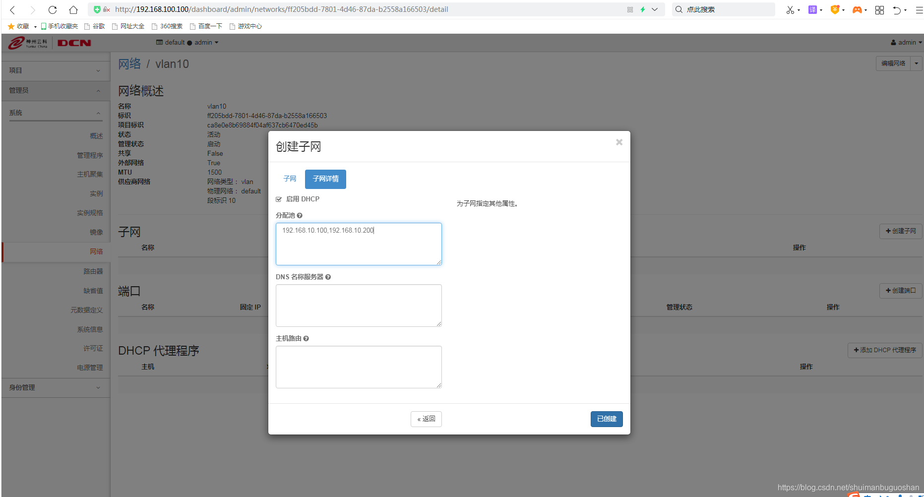Expand the address bar history dropdown arrow
Image resolution: width=924 pixels, height=497 pixels.
(x=655, y=9)
